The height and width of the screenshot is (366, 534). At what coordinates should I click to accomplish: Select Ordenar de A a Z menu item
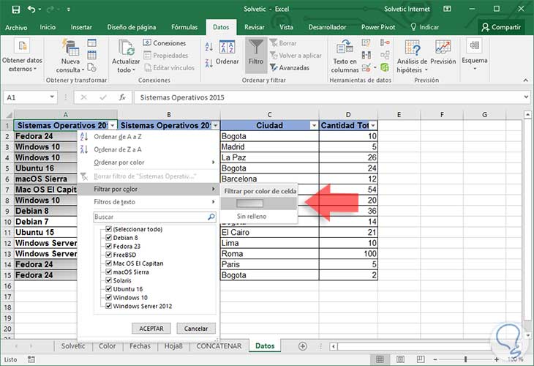[148, 137]
